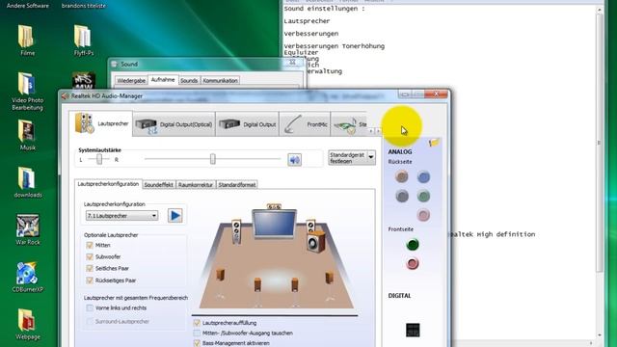Viewport: 617px width, 347px height.
Task: Click 'Equlizer' line in Notepad
Action: click(x=301, y=52)
